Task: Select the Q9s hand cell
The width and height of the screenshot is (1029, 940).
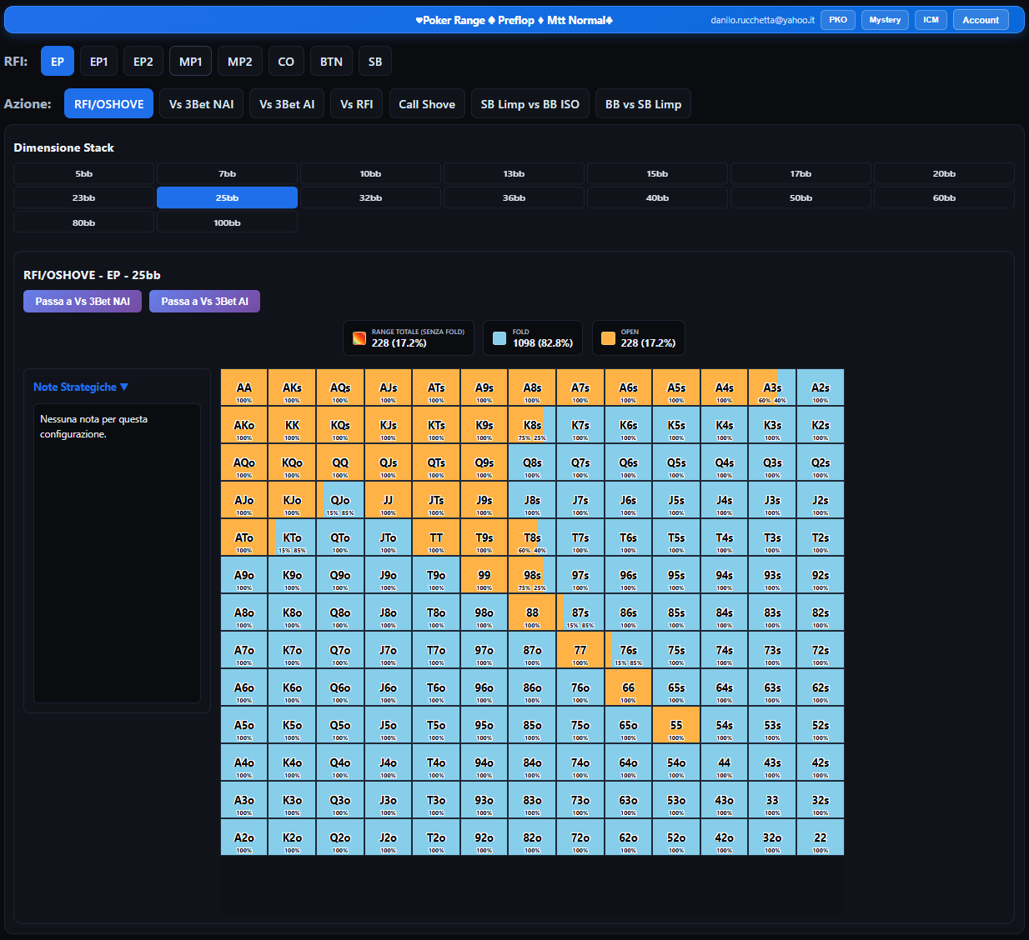Action: click(x=484, y=462)
